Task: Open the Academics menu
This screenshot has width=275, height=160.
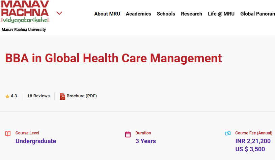Action: (x=138, y=14)
